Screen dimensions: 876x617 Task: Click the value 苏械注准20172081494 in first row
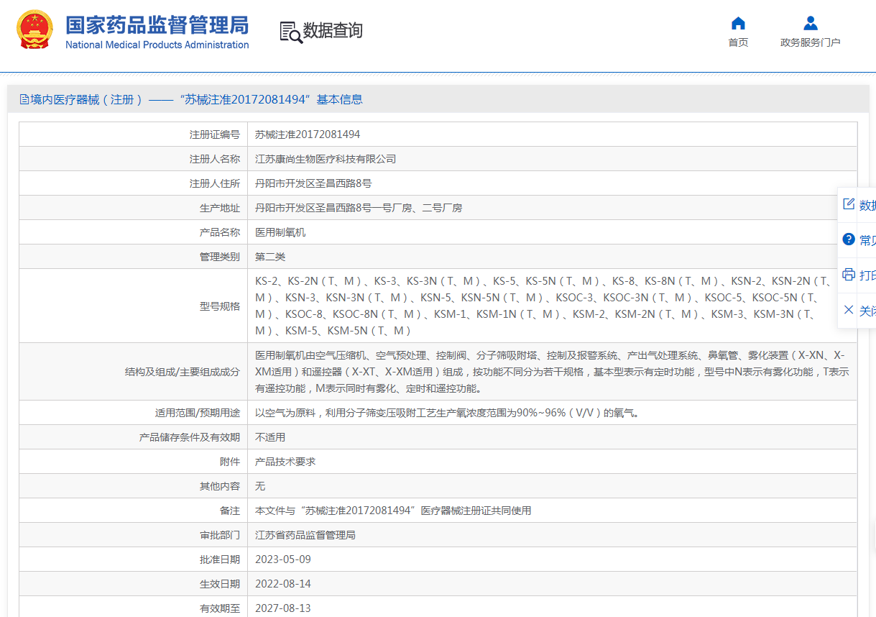[x=308, y=134]
